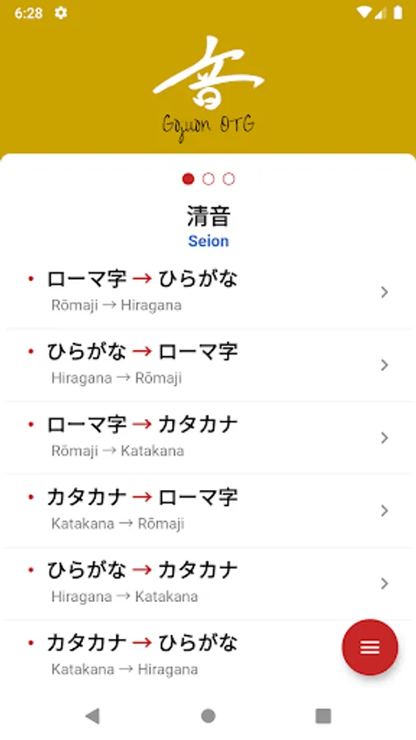The height and width of the screenshot is (740, 416).
Task: Select the Katakana → Rōmaji quiz item
Action: point(208,511)
